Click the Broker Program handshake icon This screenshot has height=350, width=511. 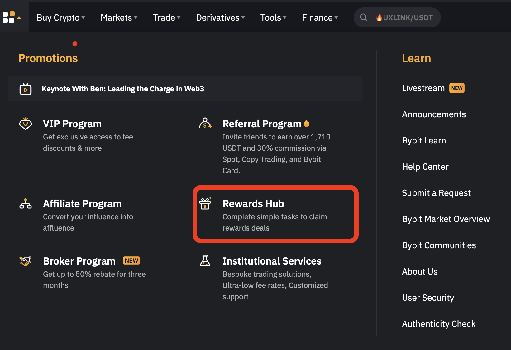(x=26, y=261)
